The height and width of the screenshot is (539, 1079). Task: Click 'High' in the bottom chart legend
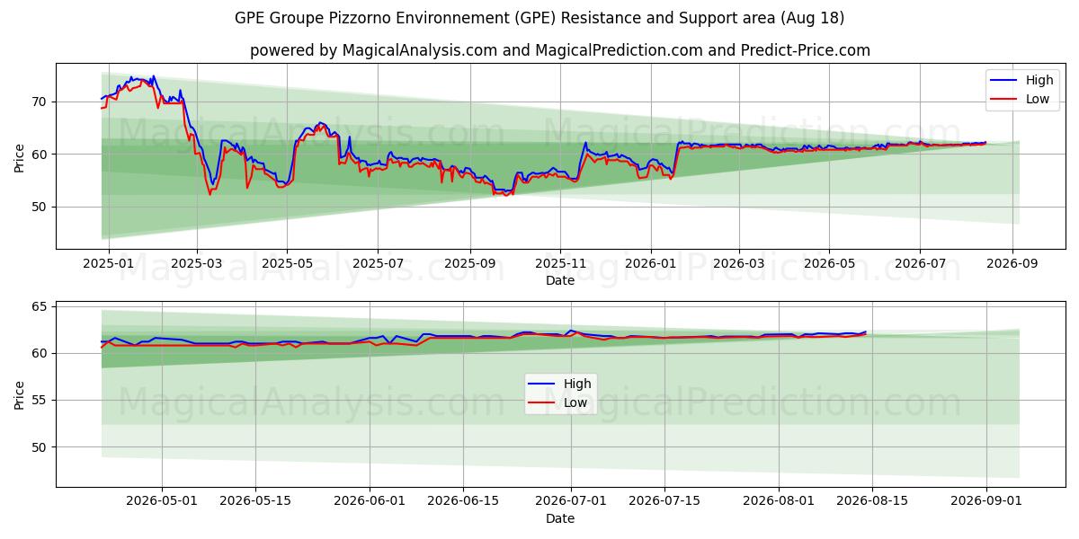coord(578,384)
